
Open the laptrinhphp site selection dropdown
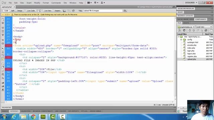tap(186, 27)
